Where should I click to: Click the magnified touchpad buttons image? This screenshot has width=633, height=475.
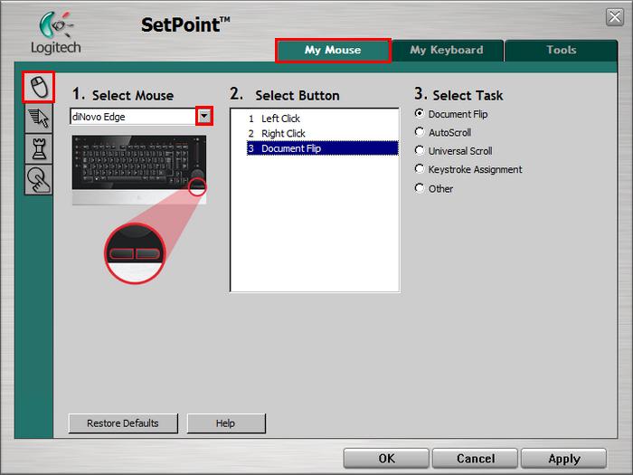click(x=136, y=253)
